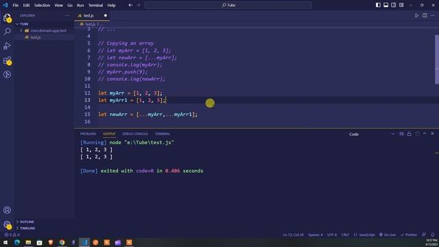The image size is (439, 247).
Task: Customize layout from the title bar
Action: [x=401, y=5]
